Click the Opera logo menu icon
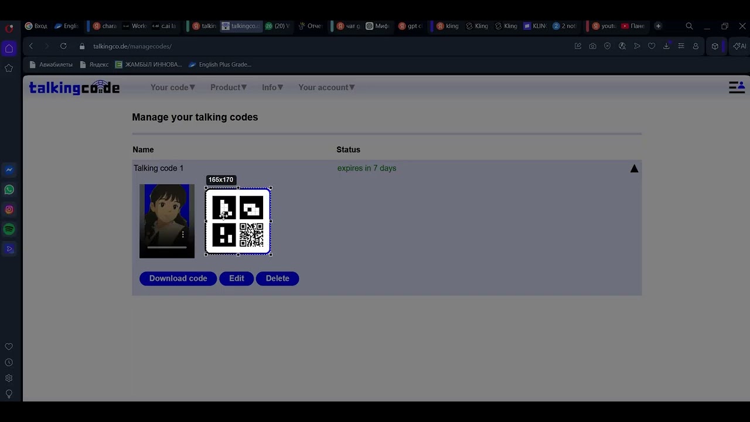Viewport: 750px width, 422px height. click(x=9, y=28)
